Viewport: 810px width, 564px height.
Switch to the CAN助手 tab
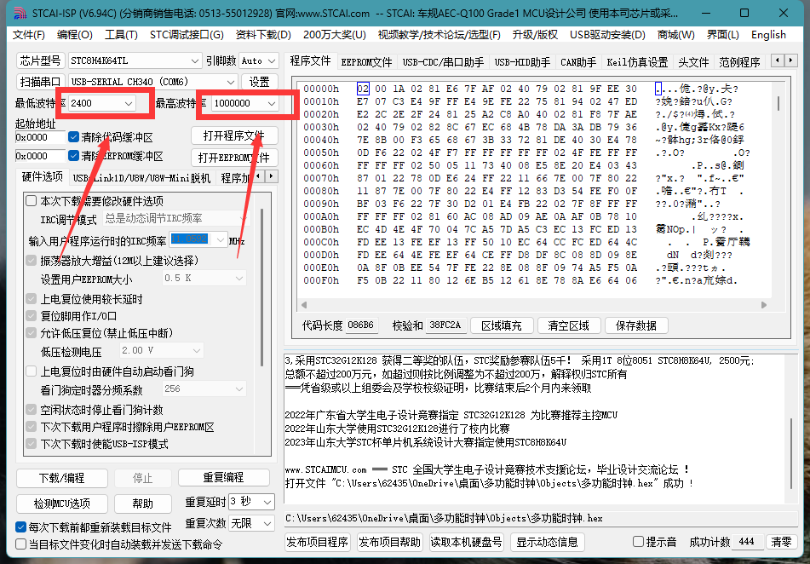(578, 62)
